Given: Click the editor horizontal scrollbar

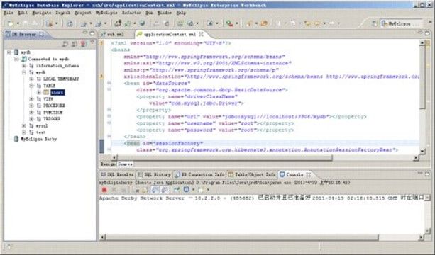Looking at the screenshot, I should point(225,157).
